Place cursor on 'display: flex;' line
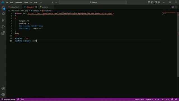 coord(22,38)
